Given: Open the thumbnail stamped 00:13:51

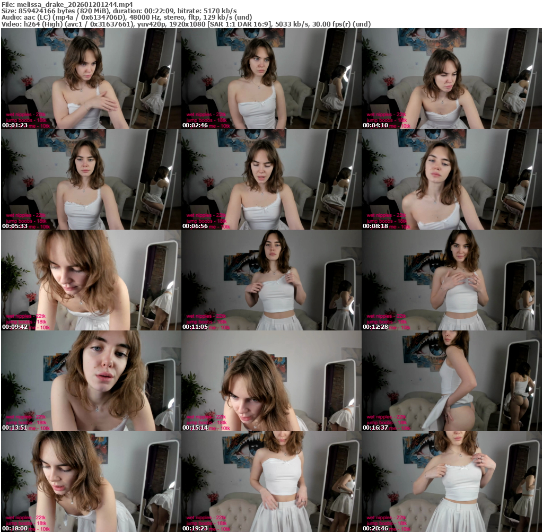Looking at the screenshot, I should pyautogui.click(x=91, y=381).
